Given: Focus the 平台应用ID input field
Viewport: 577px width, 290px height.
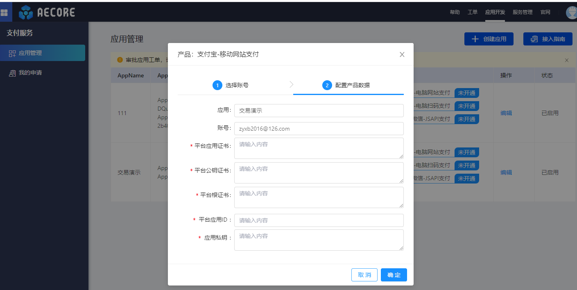Looking at the screenshot, I should (x=319, y=220).
